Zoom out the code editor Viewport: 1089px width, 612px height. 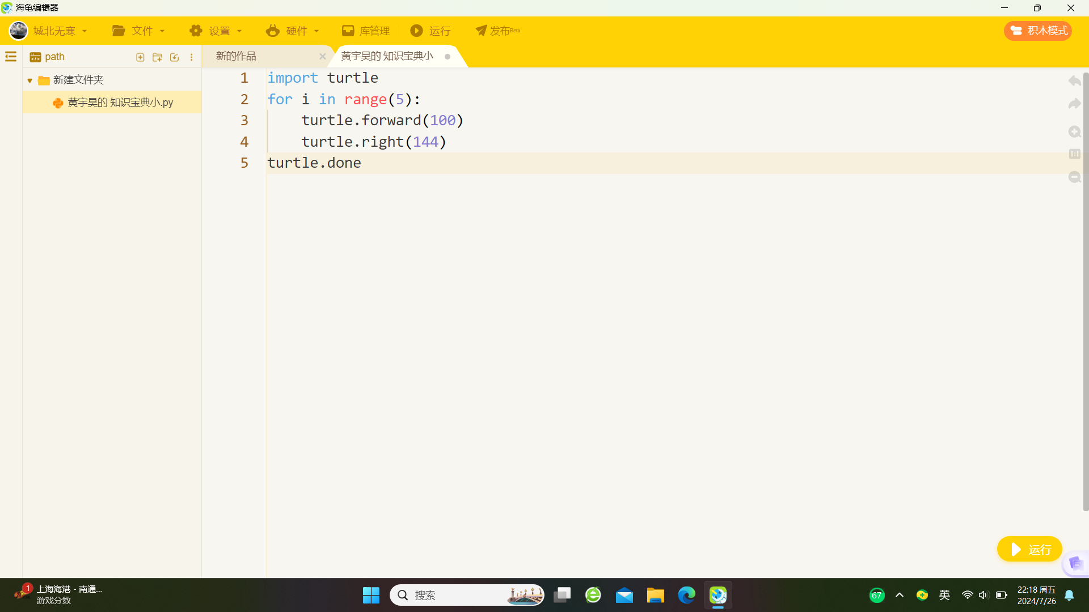1074,177
